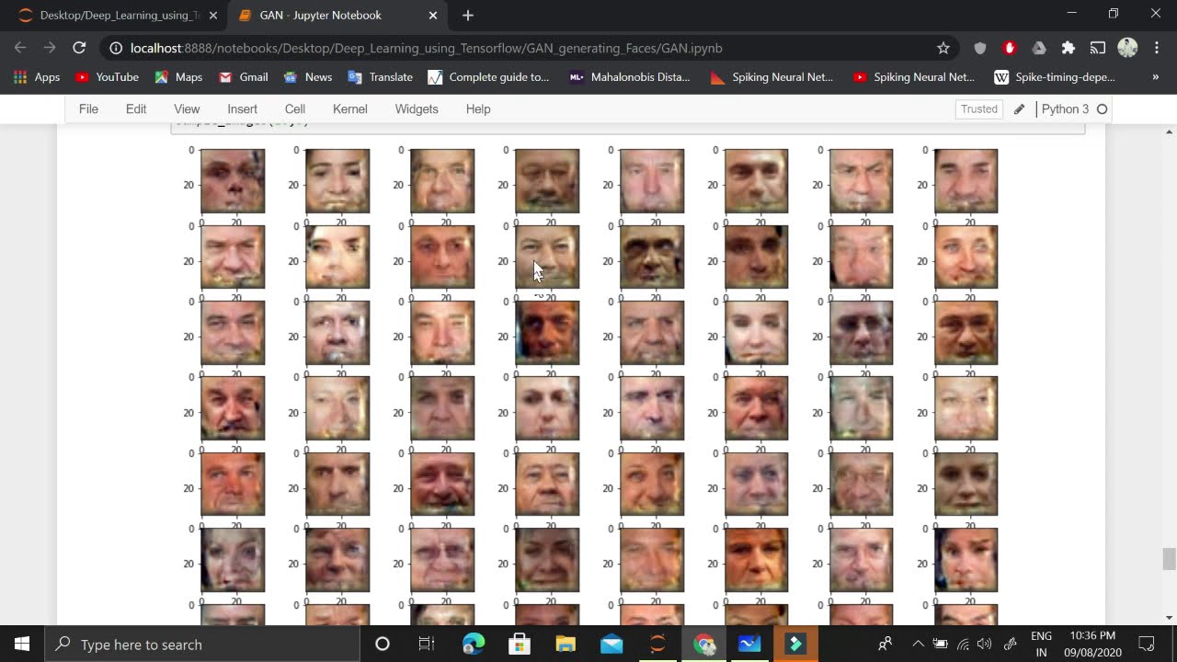Open the grey shield extension
The image size is (1177, 662).
coord(980,48)
